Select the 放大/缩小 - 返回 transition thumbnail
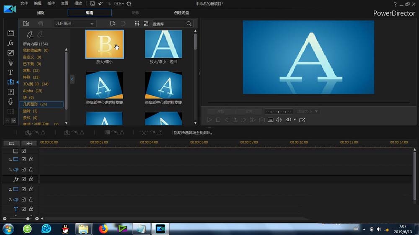Viewport: 419px width, 235px height. tap(163, 44)
